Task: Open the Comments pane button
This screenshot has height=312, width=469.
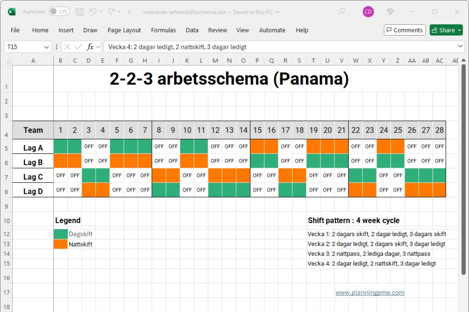Action: tap(404, 30)
